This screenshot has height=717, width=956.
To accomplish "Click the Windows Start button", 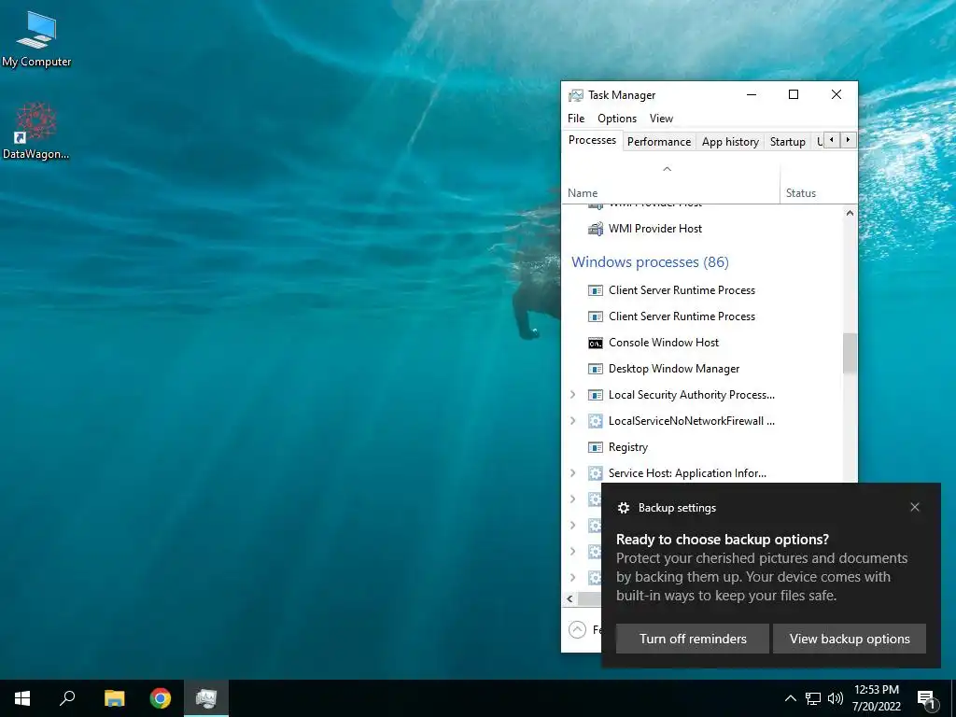I will coord(22,698).
